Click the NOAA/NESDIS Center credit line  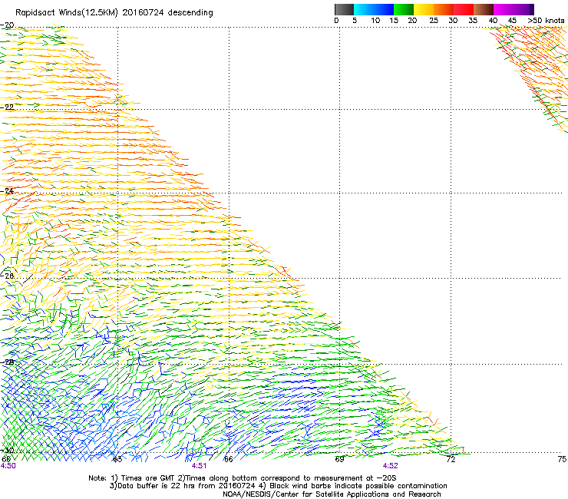pyautogui.click(x=332, y=494)
